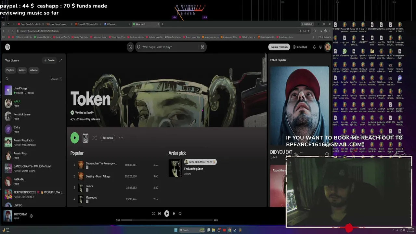The height and width of the screenshot is (234, 416).
Task: Open the All Bookmarks folder
Action: pos(325,37)
